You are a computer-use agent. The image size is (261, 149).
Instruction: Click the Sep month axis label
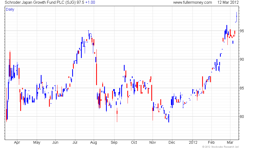[114, 143]
